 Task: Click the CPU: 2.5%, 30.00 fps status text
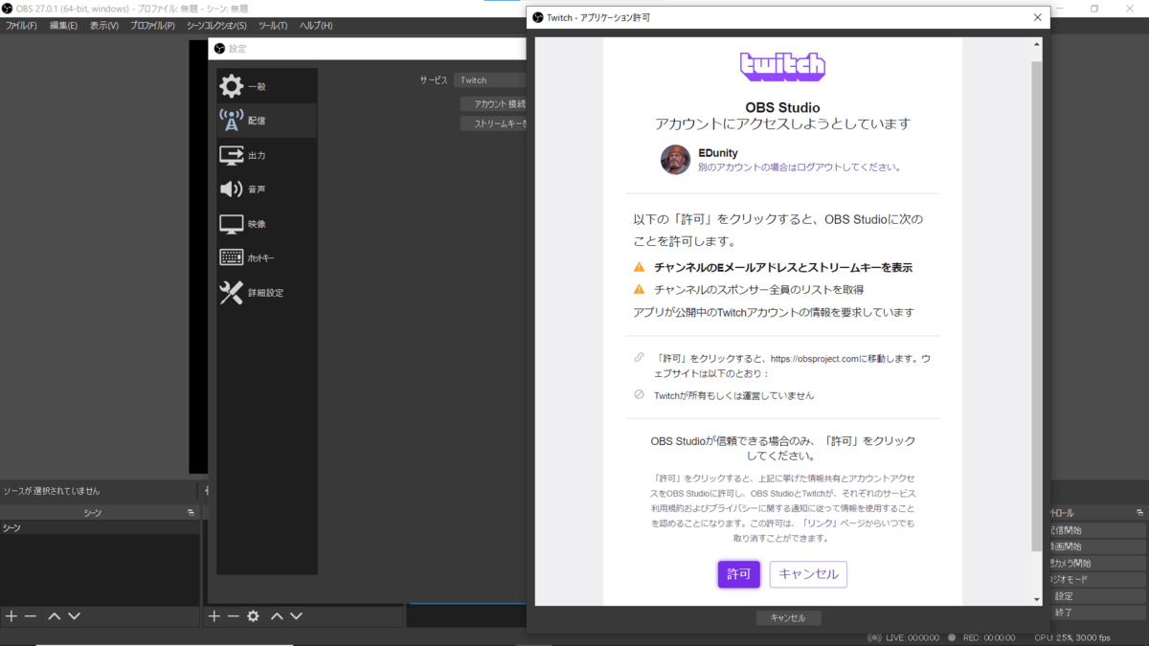click(1072, 637)
